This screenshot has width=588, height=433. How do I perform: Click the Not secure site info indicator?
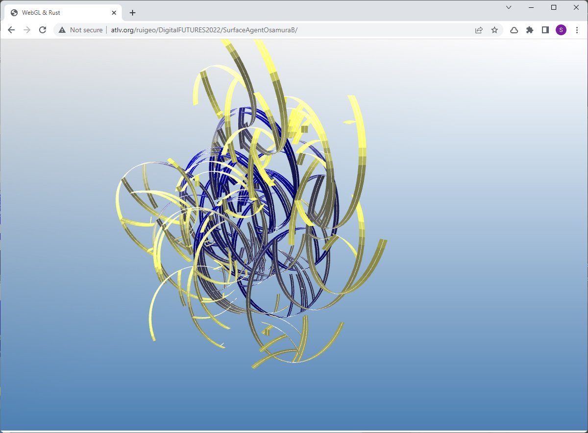[80, 30]
